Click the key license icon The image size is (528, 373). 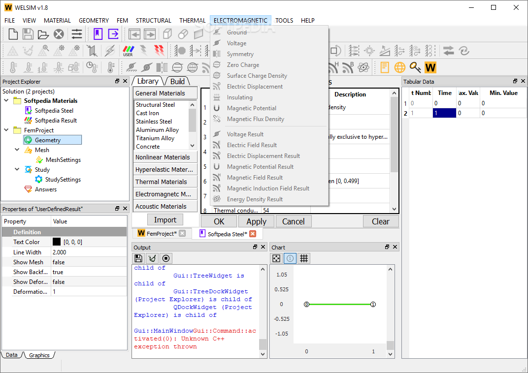tap(415, 67)
